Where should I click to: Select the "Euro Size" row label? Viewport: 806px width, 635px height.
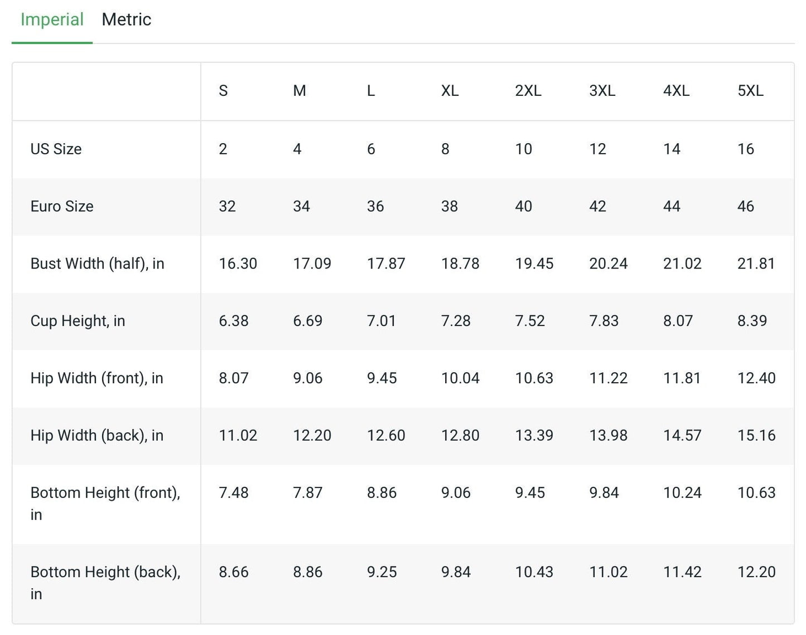62,207
